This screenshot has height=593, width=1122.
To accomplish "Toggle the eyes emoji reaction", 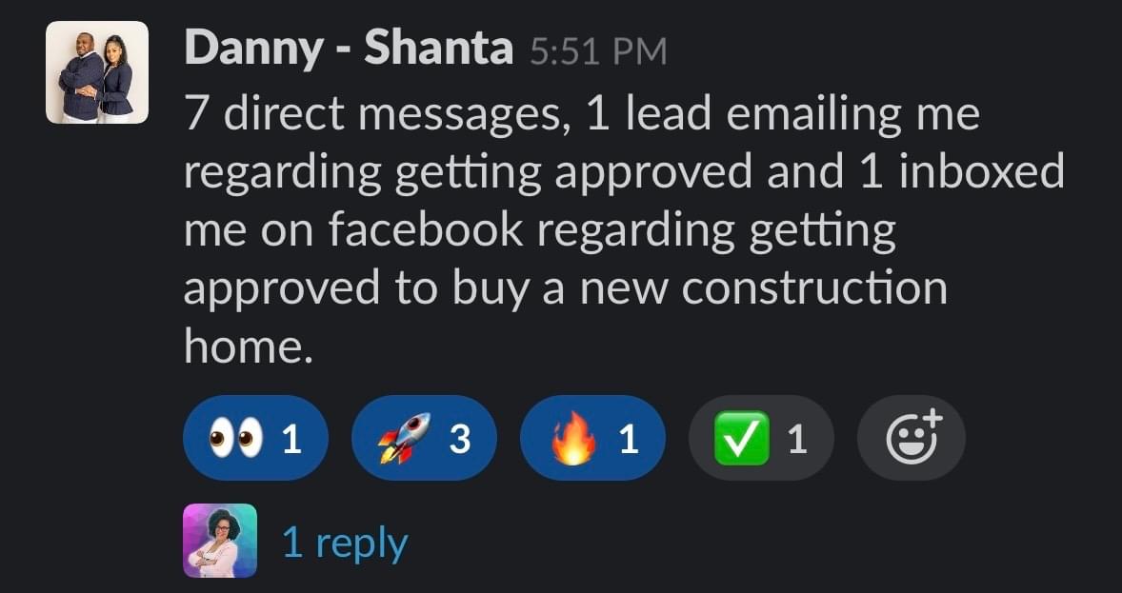I will [254, 439].
